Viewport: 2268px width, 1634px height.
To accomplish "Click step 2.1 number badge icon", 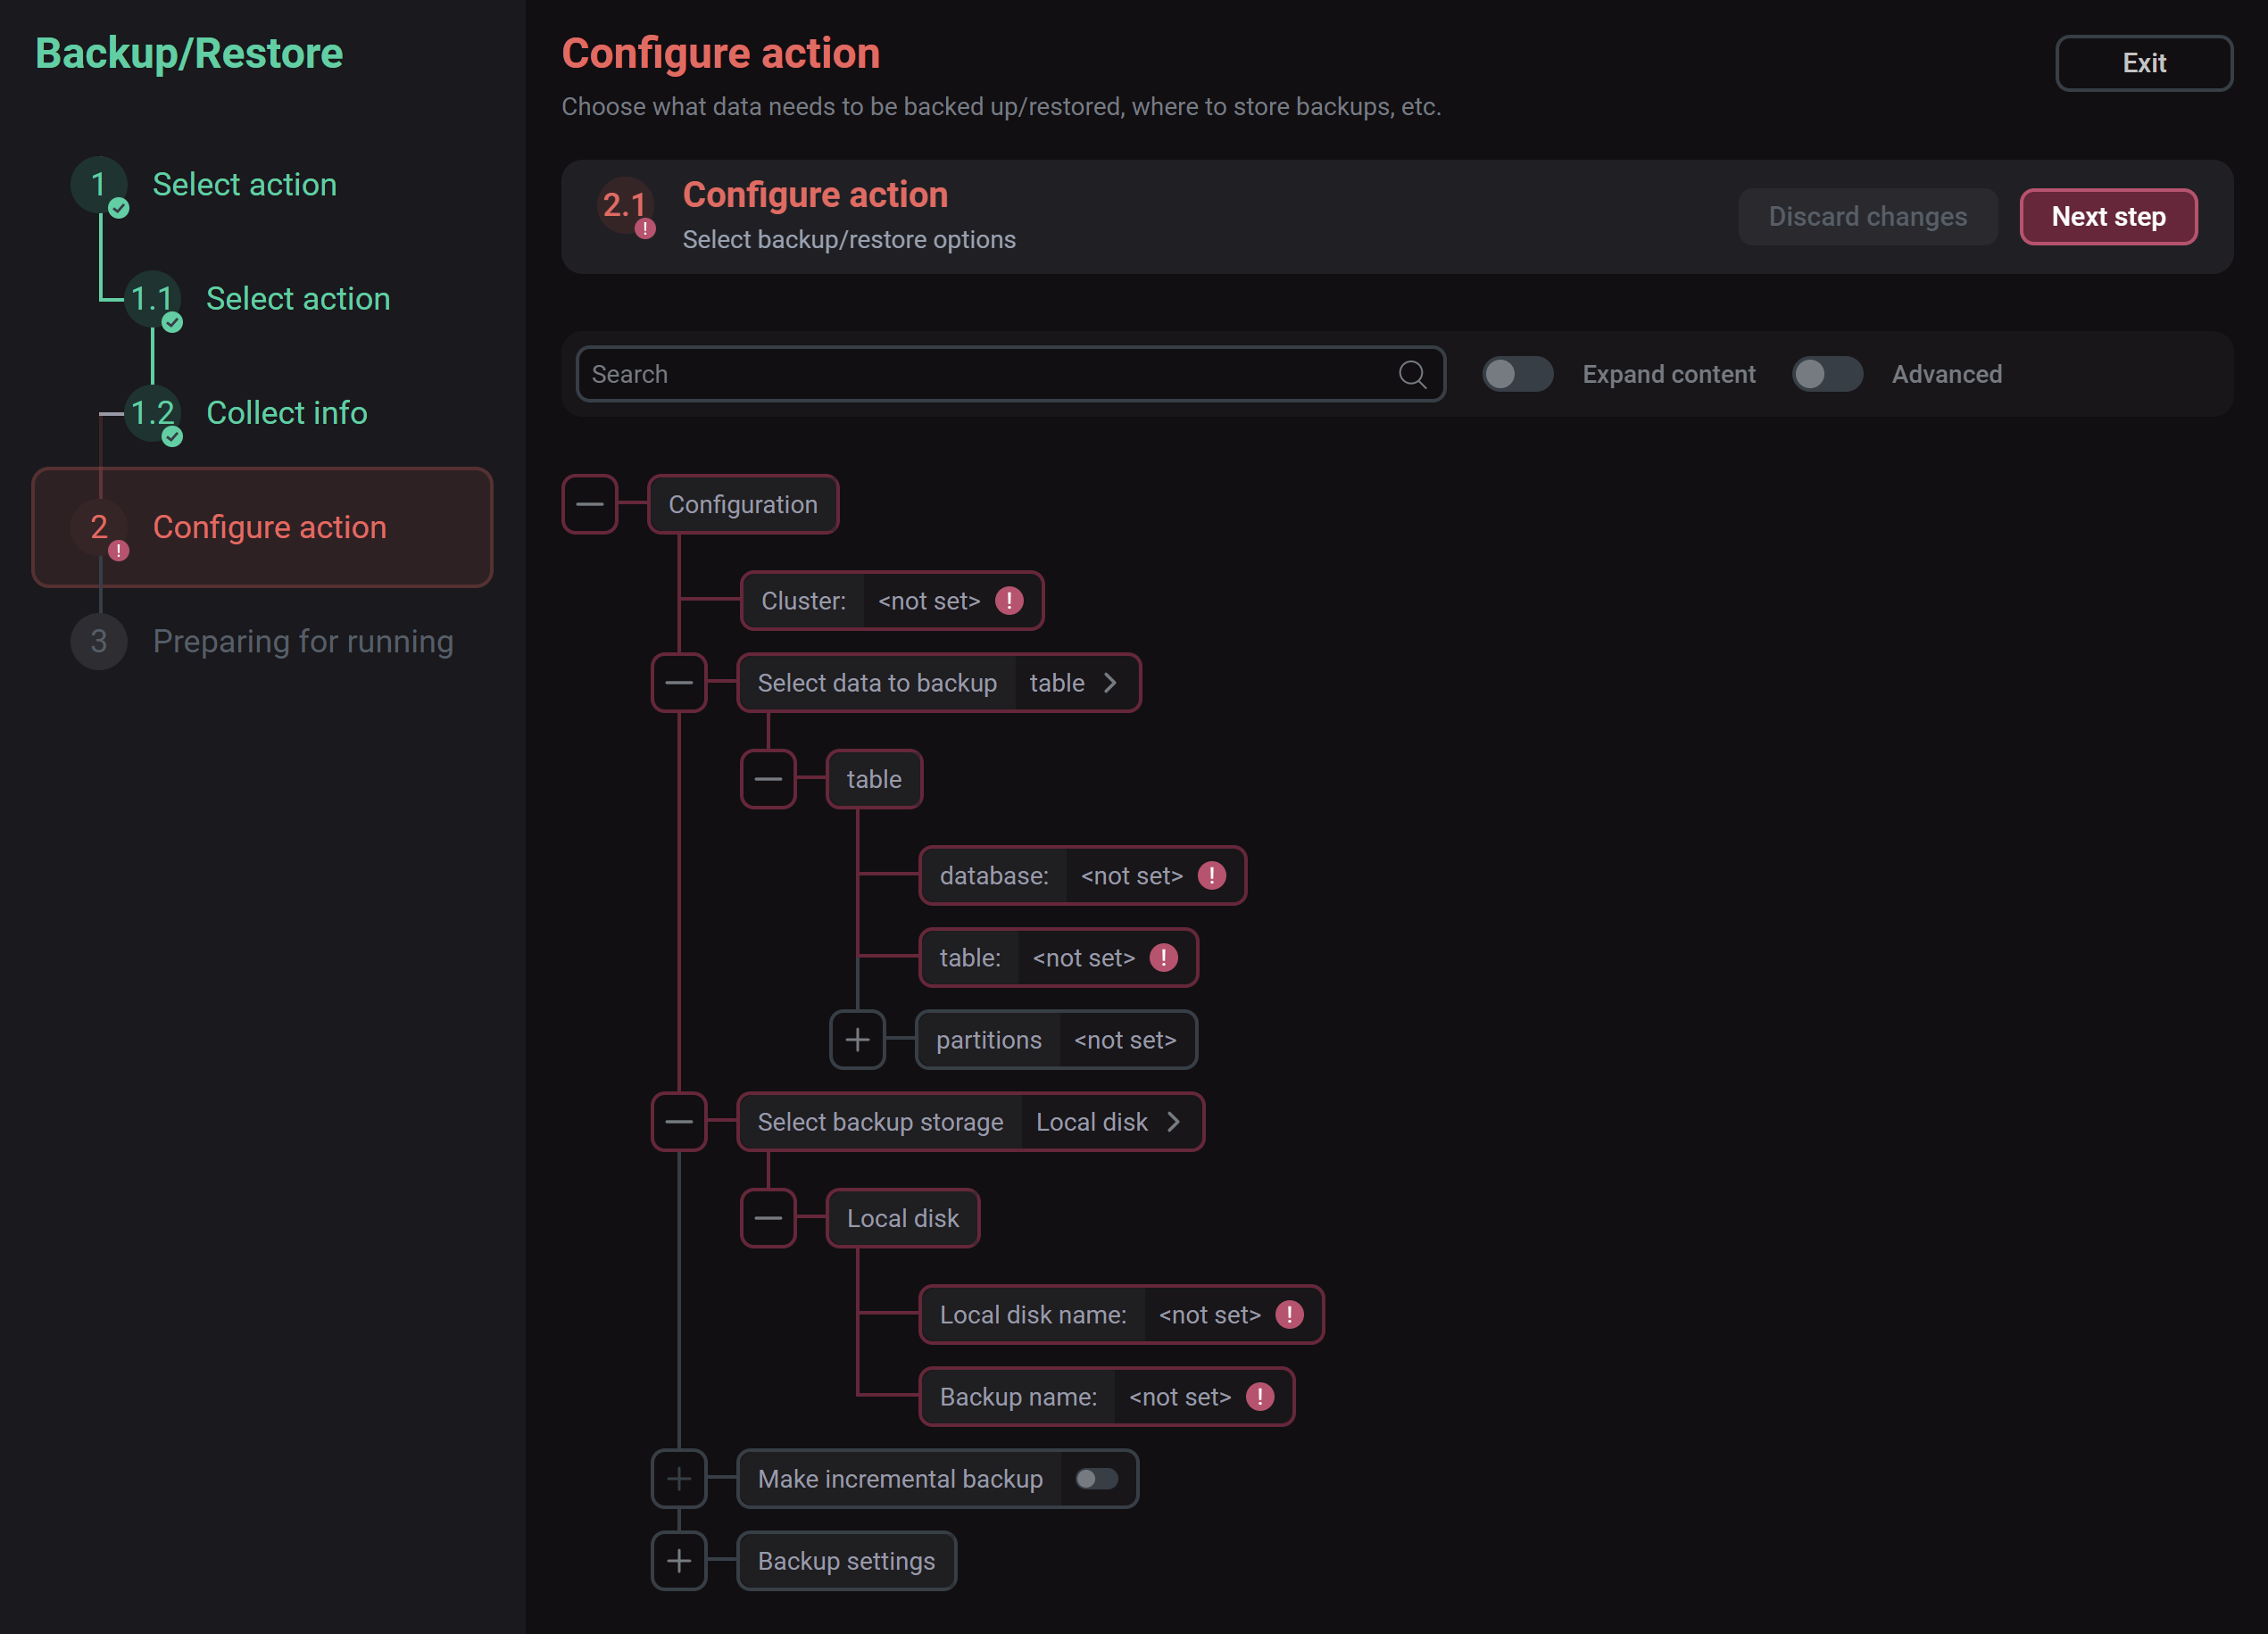I will 626,206.
